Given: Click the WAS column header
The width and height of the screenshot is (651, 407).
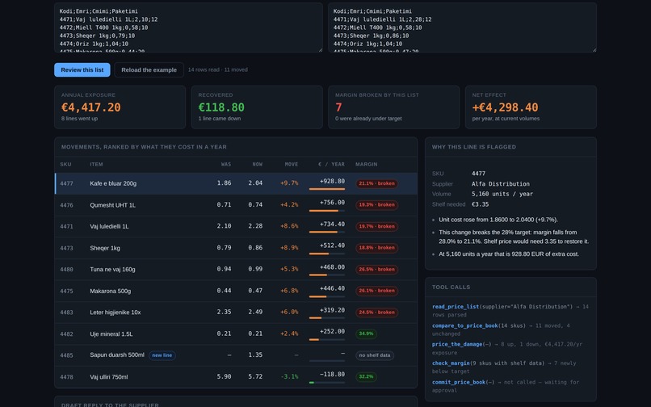Looking at the screenshot, I should coord(226,165).
